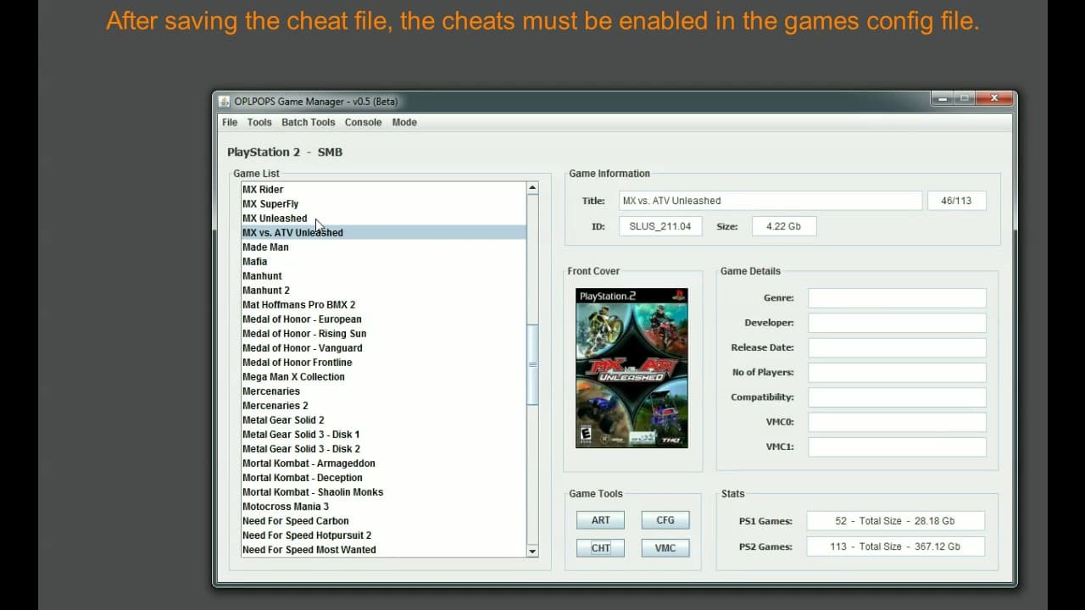Viewport: 1085px width, 610px height.
Task: Select Motocross Mania 3
Action: 383,507
